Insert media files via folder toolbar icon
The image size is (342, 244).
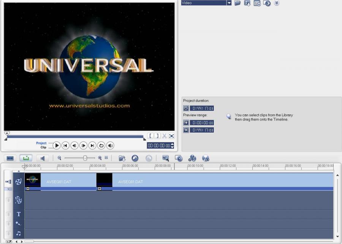(x=122, y=158)
